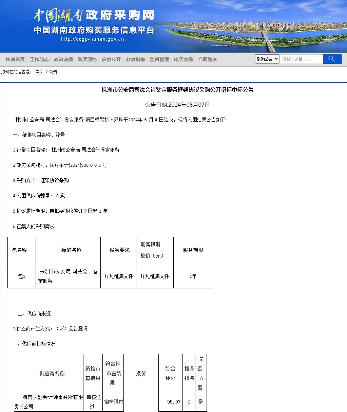The image size is (347, 412).
Task: Click the 符合性审查结果 column header
Action: [x=113, y=373]
